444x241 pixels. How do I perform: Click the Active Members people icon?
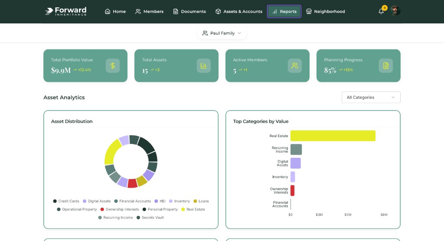click(x=295, y=65)
